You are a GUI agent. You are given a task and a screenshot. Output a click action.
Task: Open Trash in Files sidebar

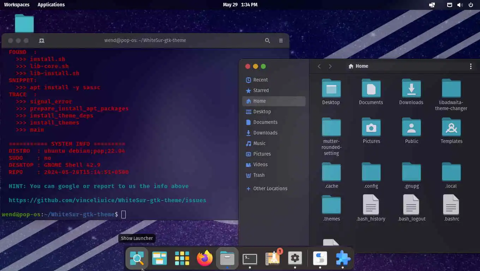pyautogui.click(x=274, y=175)
